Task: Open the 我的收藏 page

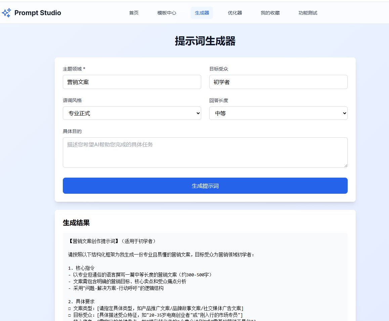Action: tap(270, 12)
